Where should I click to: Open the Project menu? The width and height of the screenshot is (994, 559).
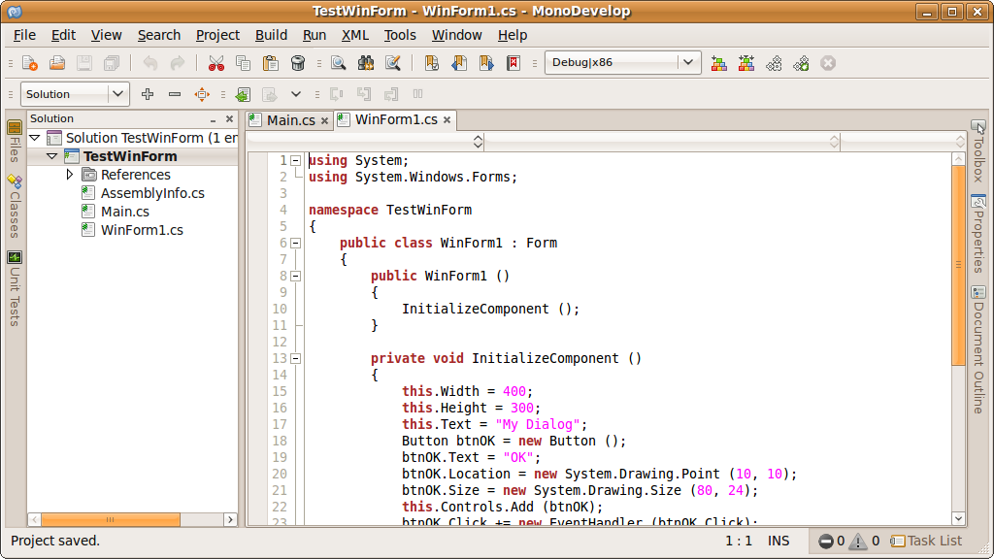[x=217, y=35]
